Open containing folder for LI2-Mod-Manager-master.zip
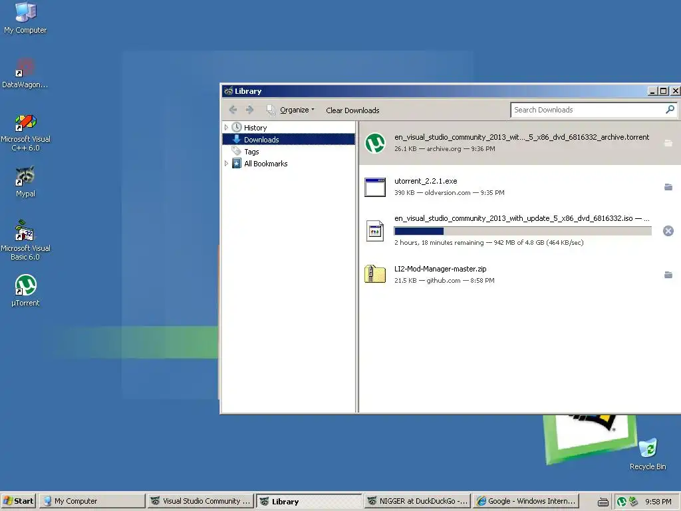The image size is (681, 511). pos(668,275)
